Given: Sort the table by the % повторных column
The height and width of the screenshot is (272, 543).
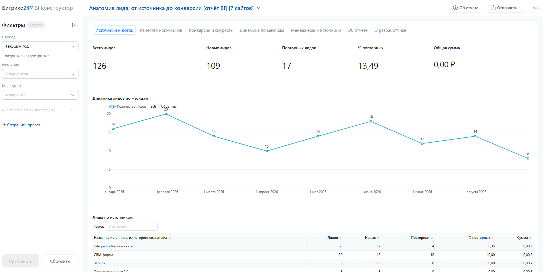Looking at the screenshot, I should (481, 238).
